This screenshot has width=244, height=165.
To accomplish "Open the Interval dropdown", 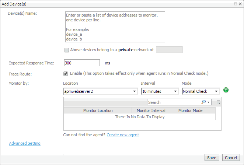I will 175,91.
